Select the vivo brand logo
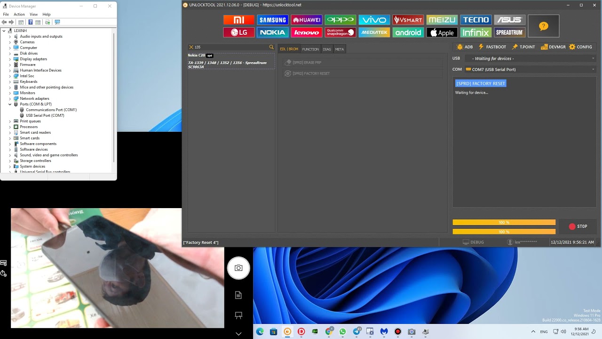This screenshot has height=339, width=602. click(374, 20)
